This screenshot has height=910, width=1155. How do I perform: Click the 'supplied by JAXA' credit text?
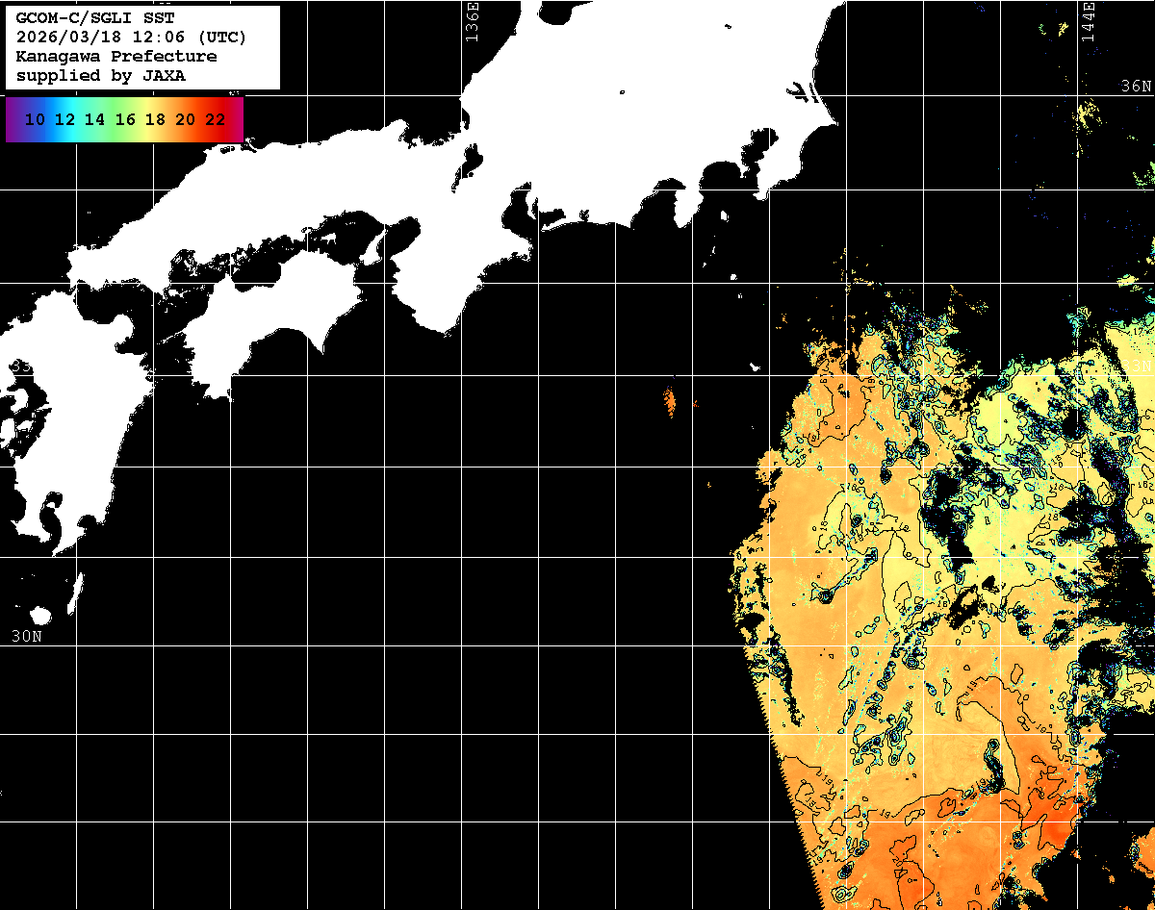[x=101, y=76]
